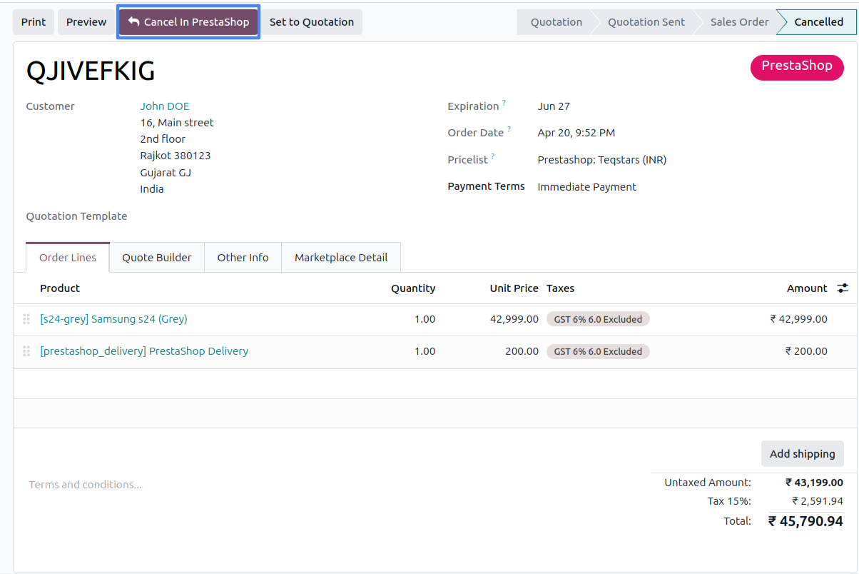Click the Expiration field help question mark
Screen dimensions: 859x574
tap(504, 103)
